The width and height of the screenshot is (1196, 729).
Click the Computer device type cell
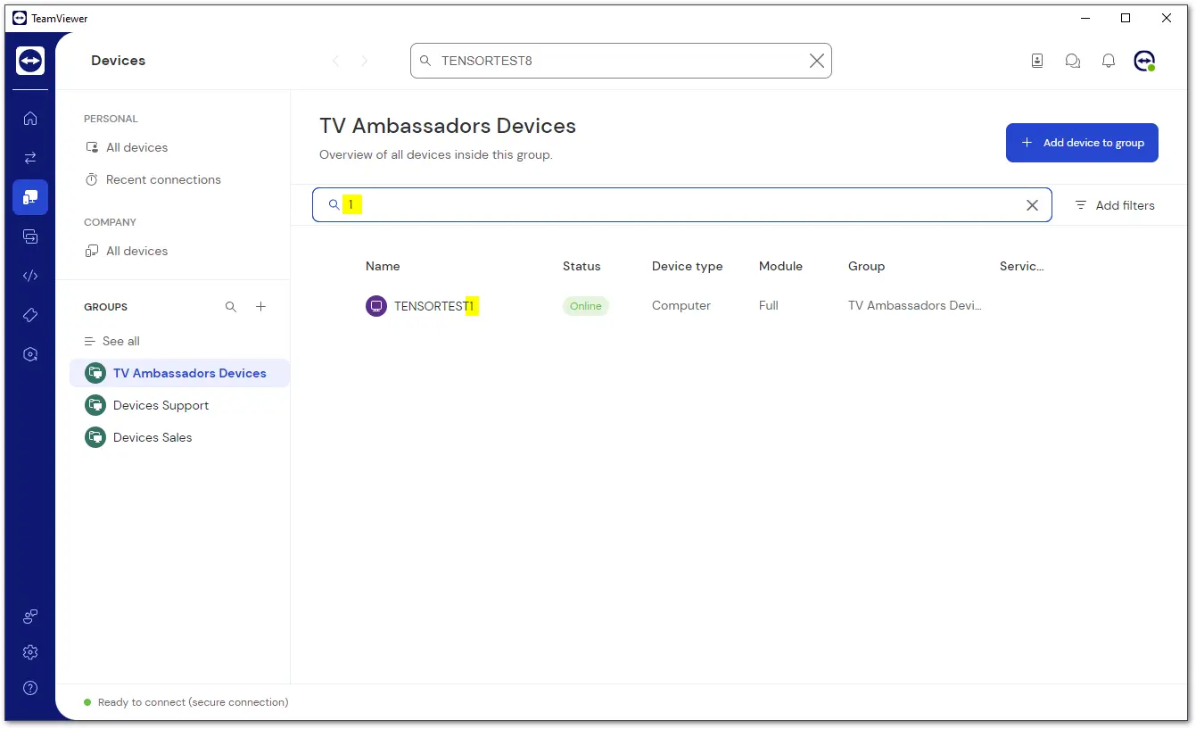681,305
